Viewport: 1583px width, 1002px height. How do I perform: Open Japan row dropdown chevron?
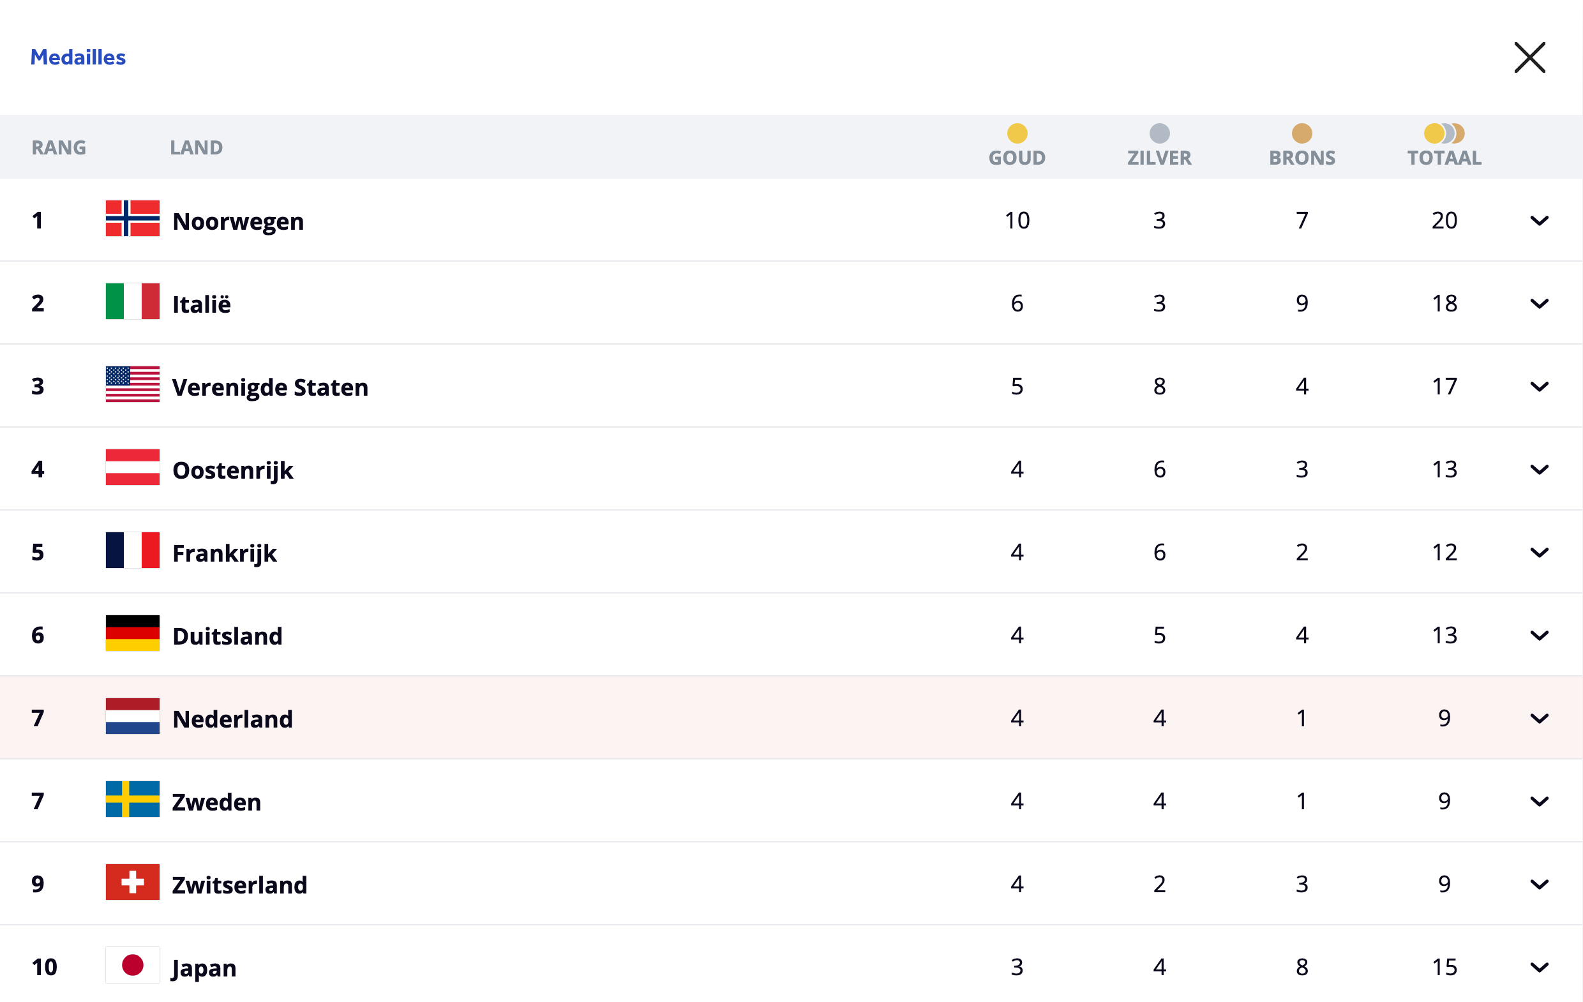[1539, 967]
